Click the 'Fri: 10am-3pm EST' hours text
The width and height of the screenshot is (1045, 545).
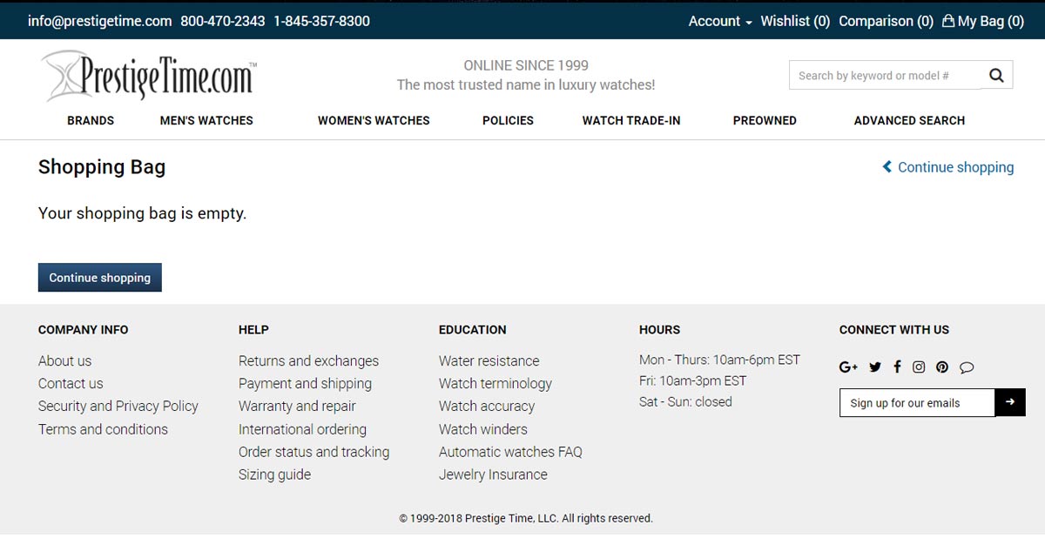click(692, 380)
